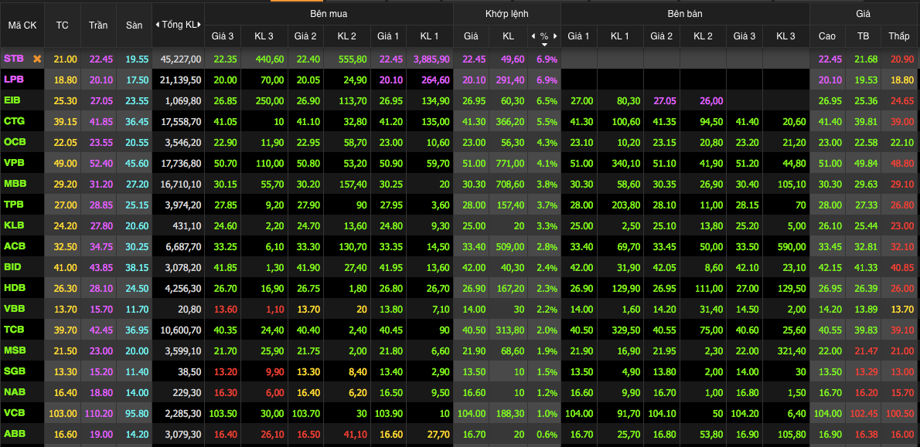Click the left arrow beside Tổng KL

[157, 25]
